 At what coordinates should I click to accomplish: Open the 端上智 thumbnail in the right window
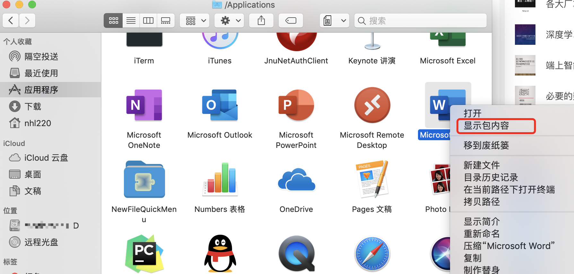point(525,65)
